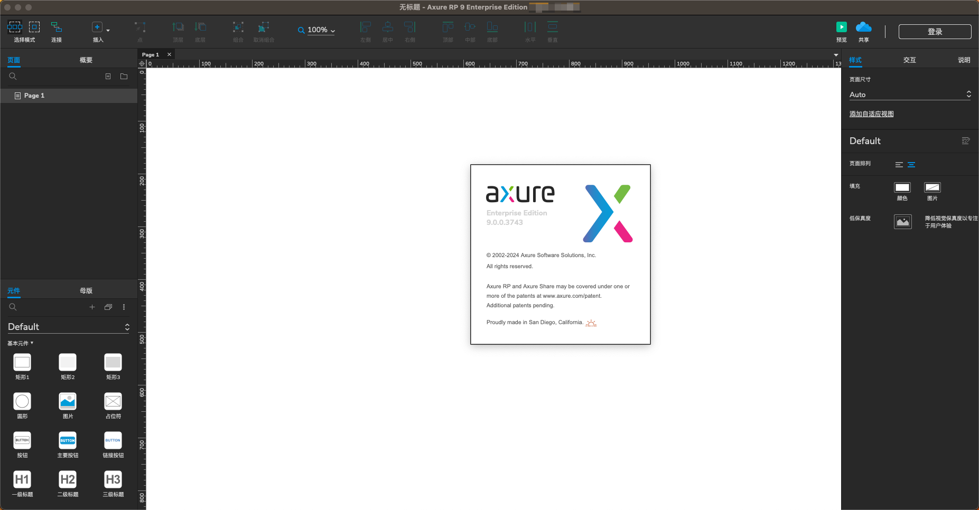Switch to the 页面 pages tab
Image resolution: width=979 pixels, height=510 pixels.
[x=14, y=60]
